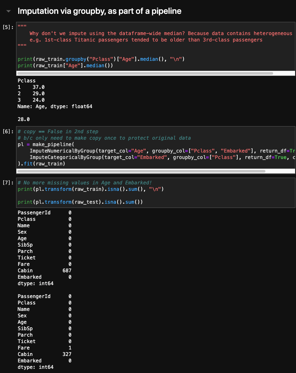Screen dimensions: 296x373
Task: Click the output value '37.0' for Pclass 1
Action: pyautogui.click(x=39, y=87)
